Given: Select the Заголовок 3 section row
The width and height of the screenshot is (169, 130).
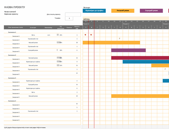Looking at the screenshot, I should 42,78.
